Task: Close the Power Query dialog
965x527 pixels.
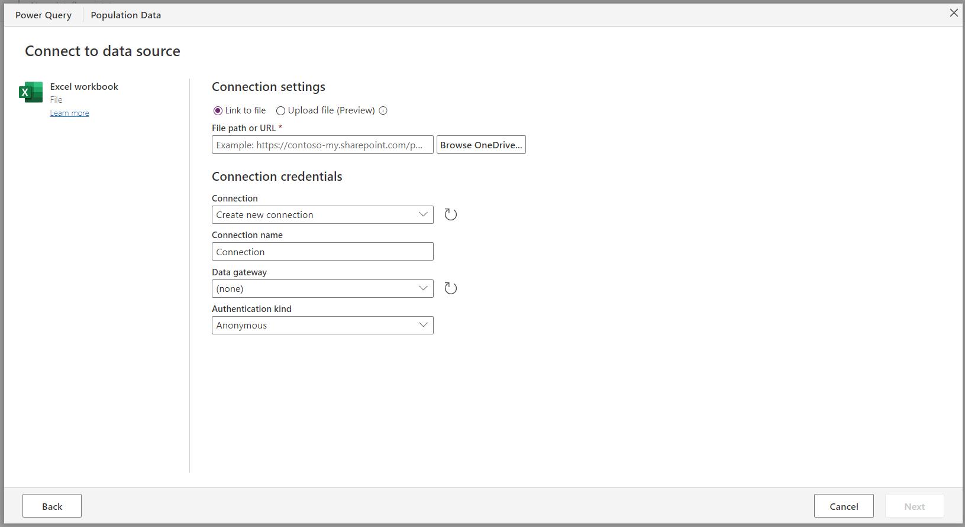Action: 953,13
